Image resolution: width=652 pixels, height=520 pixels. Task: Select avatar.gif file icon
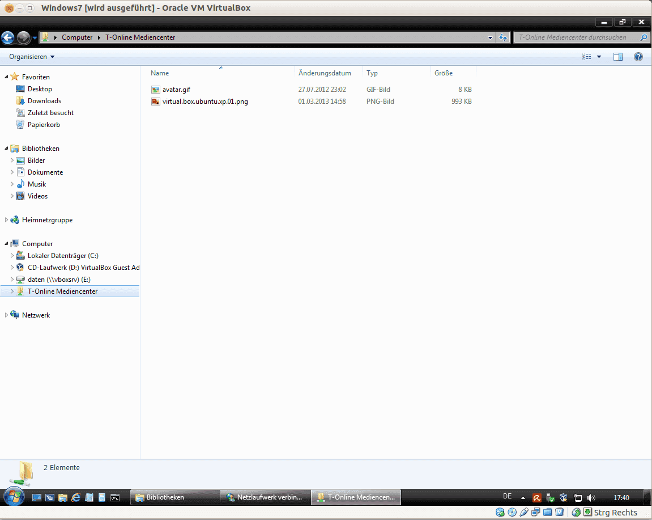156,90
